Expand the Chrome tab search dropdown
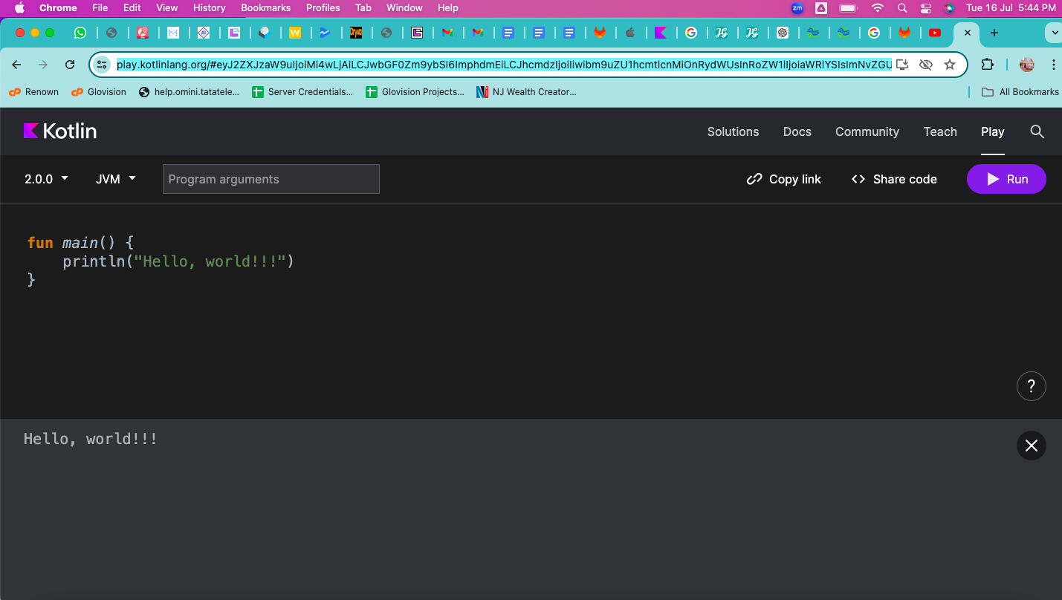 pos(1052,33)
